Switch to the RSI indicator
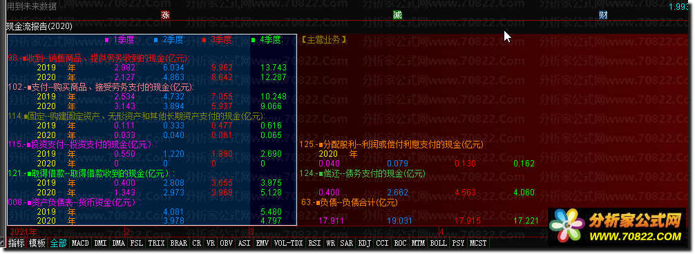This screenshot has height=254, width=695. [x=315, y=243]
